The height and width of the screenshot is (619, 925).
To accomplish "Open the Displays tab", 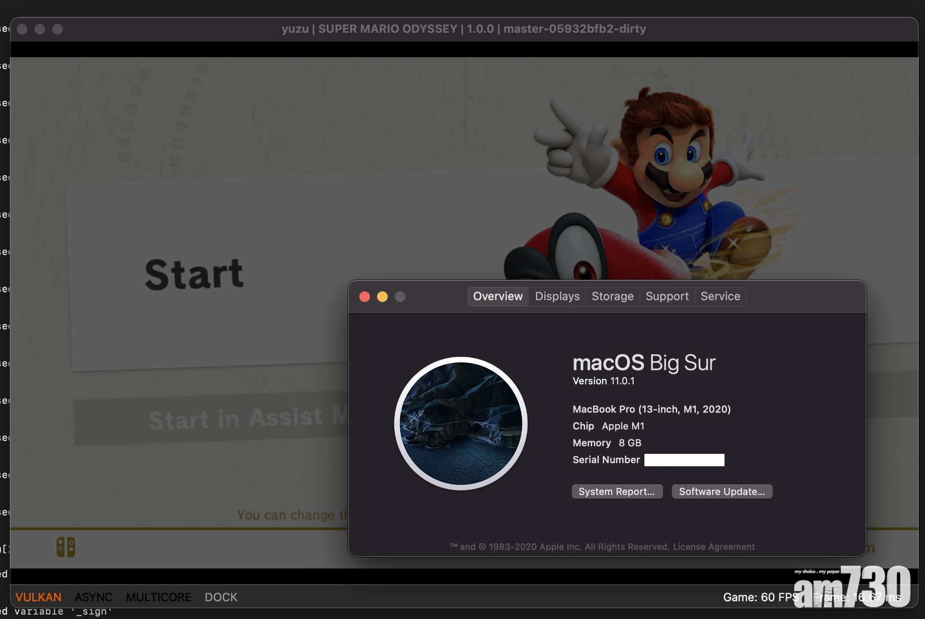I will pos(557,296).
